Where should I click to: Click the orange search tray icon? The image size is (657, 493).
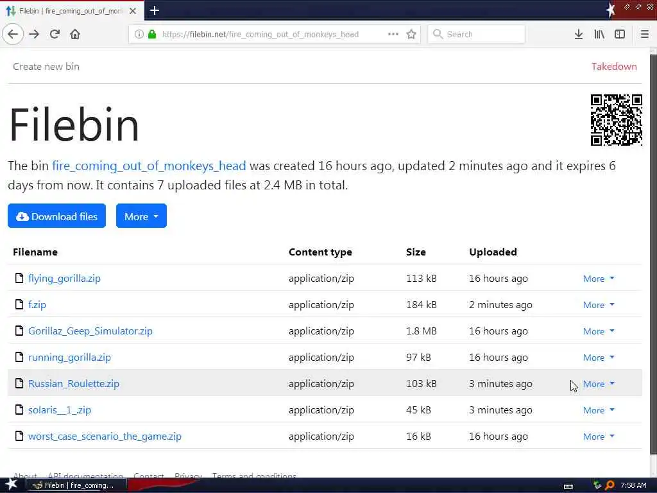tap(610, 485)
